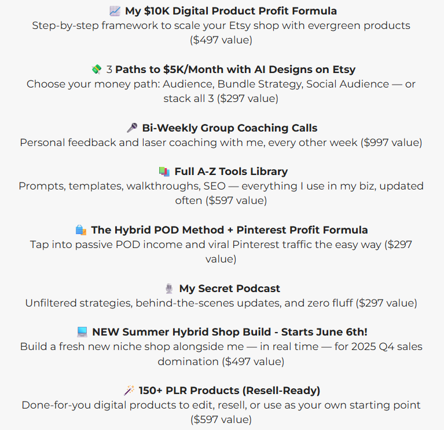Image resolution: width=444 pixels, height=430 pixels.
Task: Click the NEW Summer Hybrid Shop Build heading
Action: click(230, 332)
